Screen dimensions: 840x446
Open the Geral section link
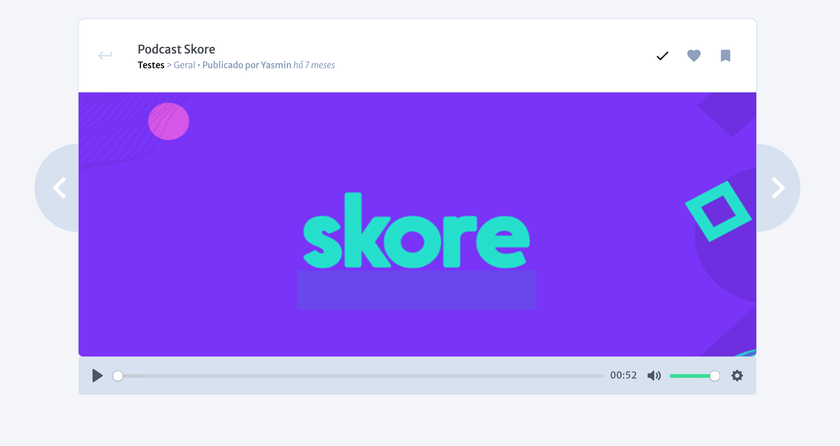184,65
